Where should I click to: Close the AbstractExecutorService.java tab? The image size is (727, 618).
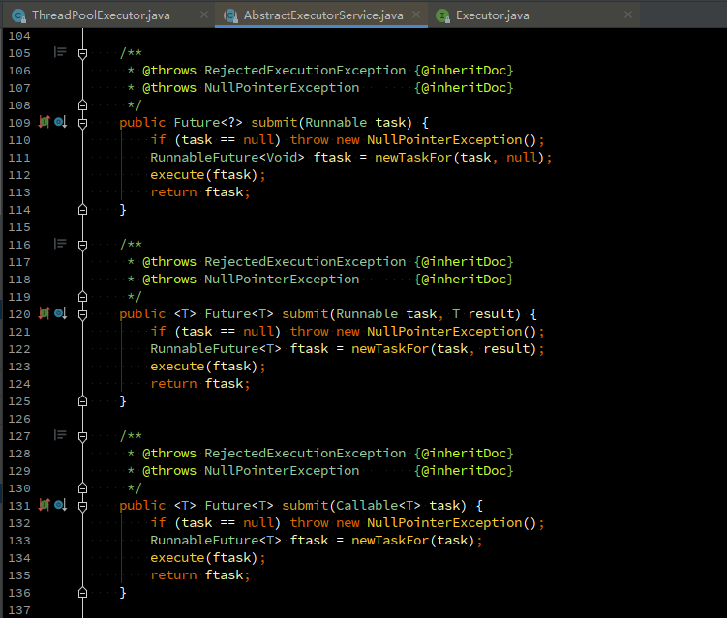416,15
